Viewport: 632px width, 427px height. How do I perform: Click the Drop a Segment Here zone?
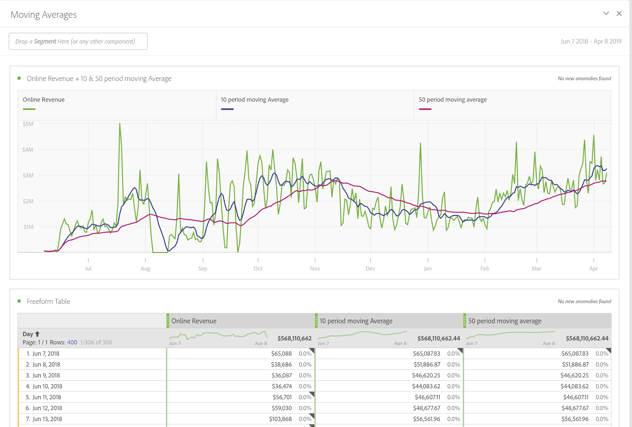tap(78, 41)
